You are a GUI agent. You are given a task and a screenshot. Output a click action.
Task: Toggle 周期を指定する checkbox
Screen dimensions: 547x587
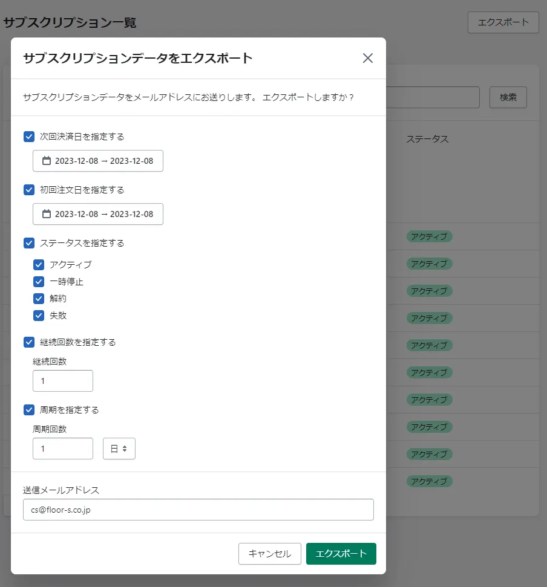tap(29, 410)
